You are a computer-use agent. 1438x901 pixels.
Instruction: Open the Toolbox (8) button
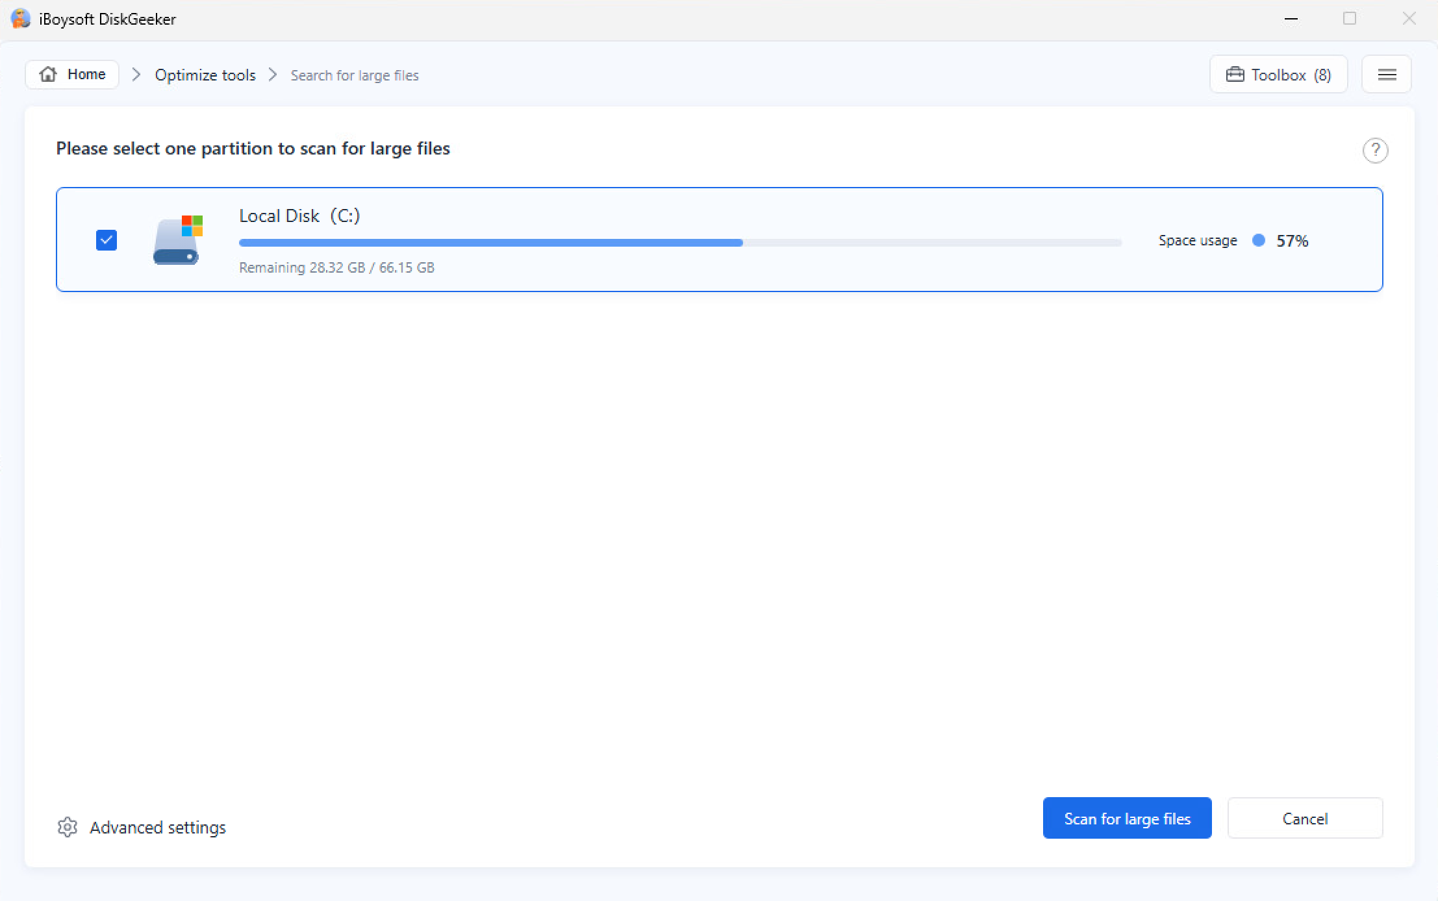(1278, 75)
